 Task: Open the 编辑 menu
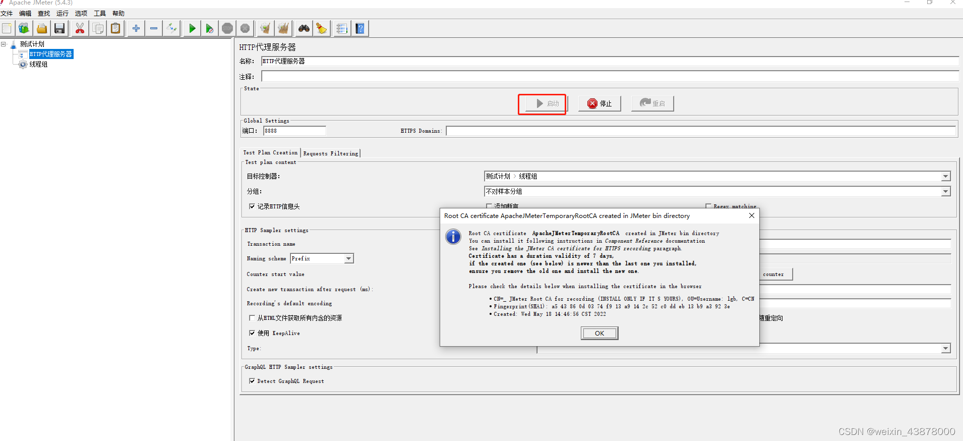click(25, 13)
